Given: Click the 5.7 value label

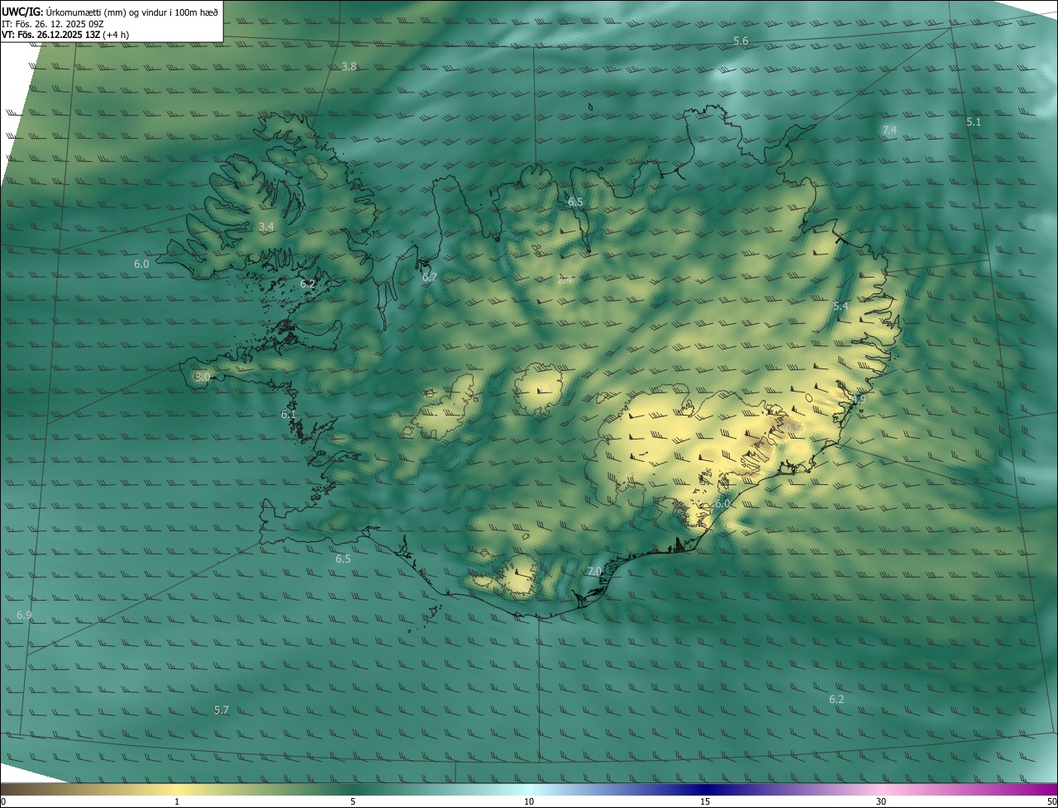Looking at the screenshot, I should pyautogui.click(x=221, y=711).
